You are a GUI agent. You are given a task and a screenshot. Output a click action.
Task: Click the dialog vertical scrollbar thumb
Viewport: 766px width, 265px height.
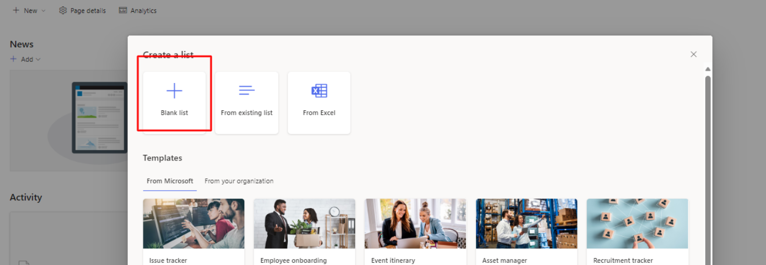click(x=708, y=169)
